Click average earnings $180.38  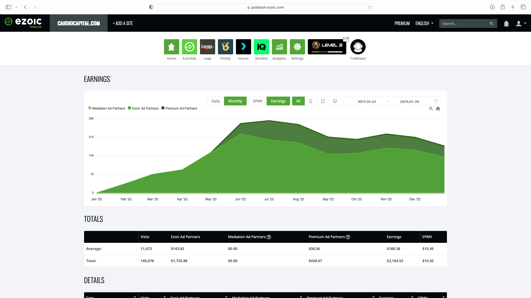(394, 249)
